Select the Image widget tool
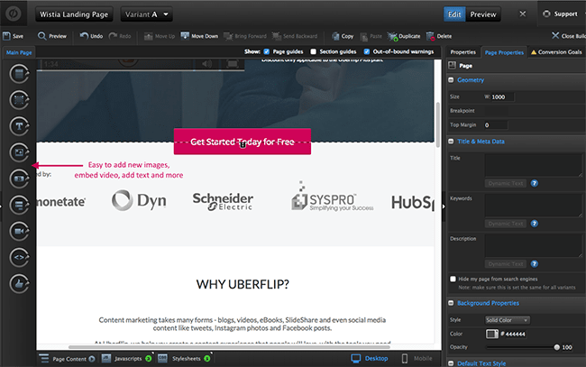Viewport: 586px width, 367px height. click(19, 152)
